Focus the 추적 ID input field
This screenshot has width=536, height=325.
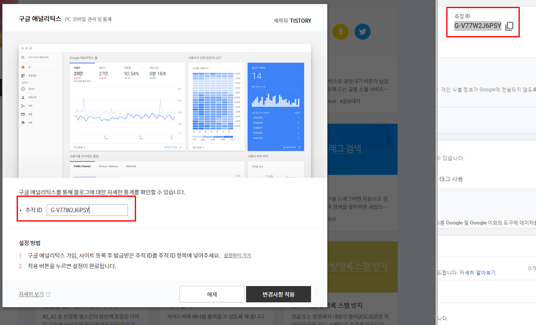(x=87, y=210)
